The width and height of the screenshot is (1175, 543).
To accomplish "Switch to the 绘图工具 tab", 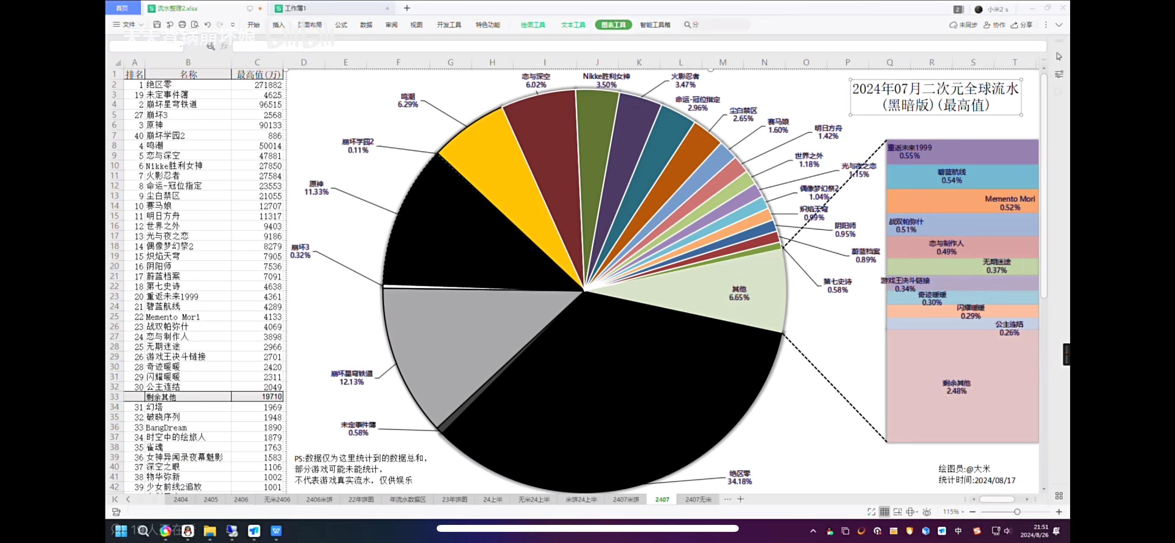I will coord(533,25).
